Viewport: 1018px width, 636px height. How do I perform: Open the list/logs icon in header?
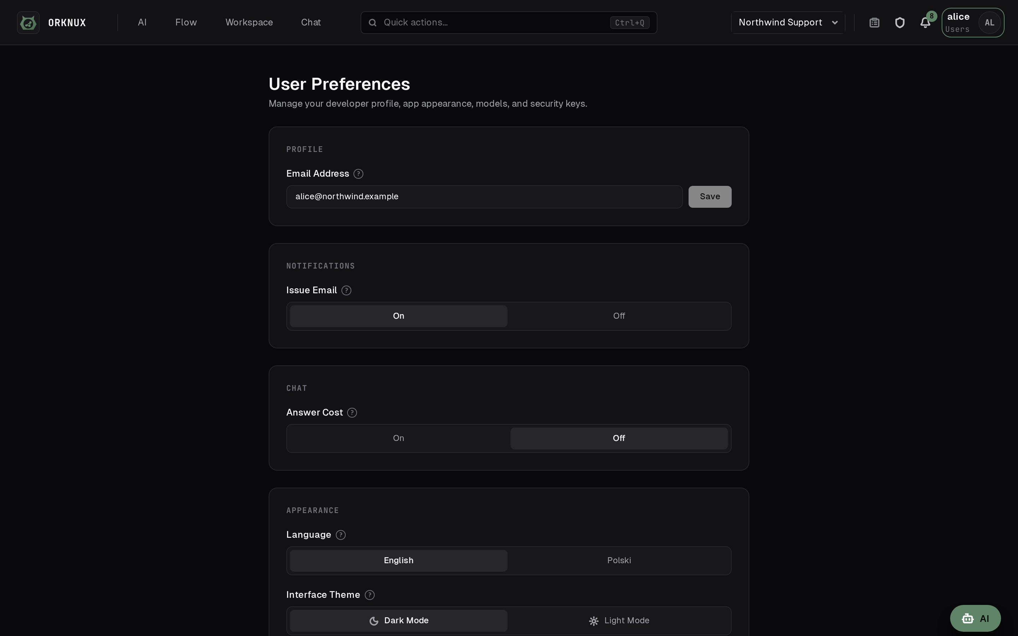(874, 23)
